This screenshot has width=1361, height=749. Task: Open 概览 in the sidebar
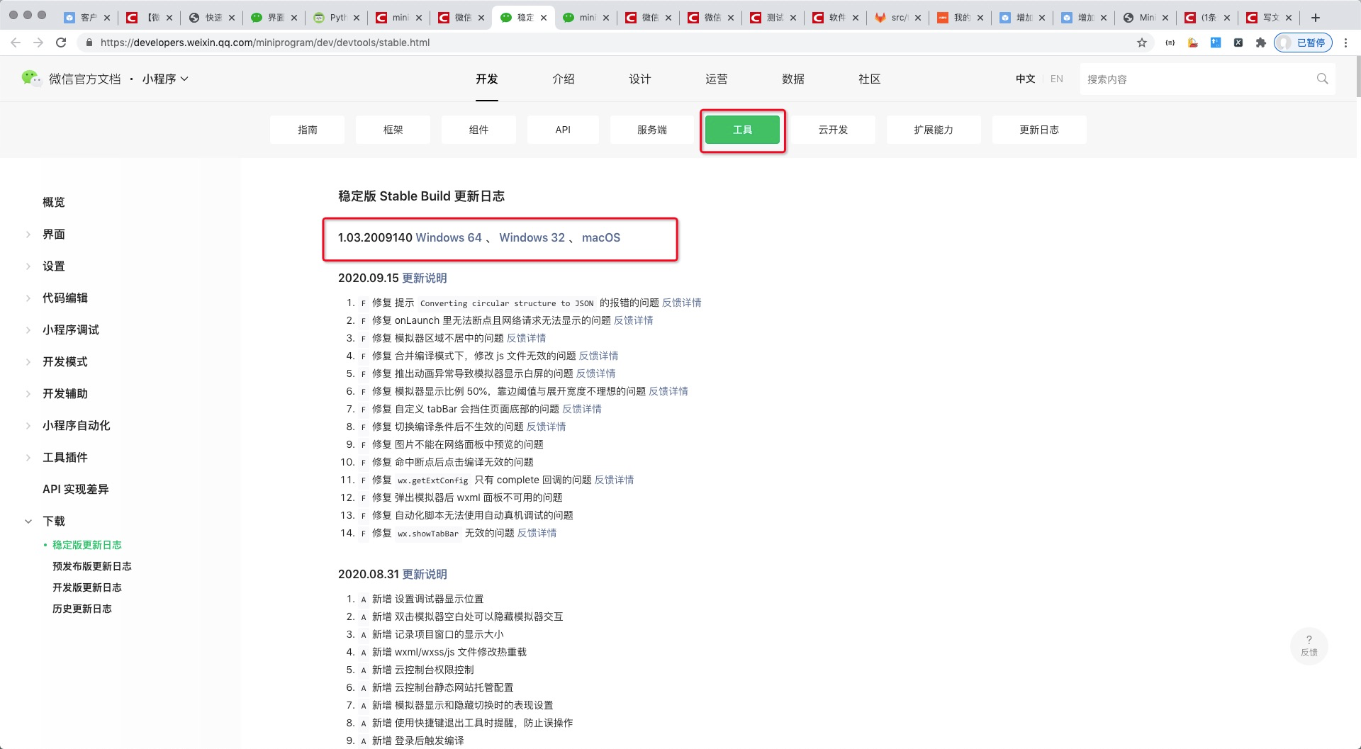click(54, 202)
